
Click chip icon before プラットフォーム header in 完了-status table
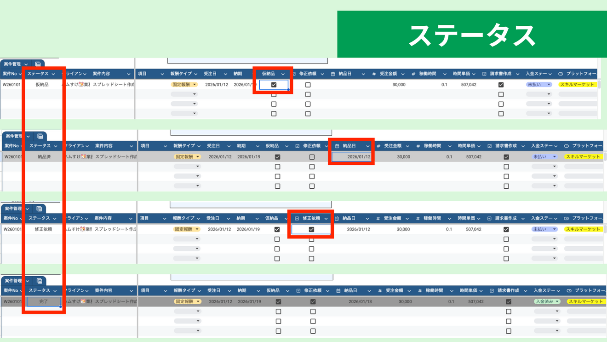click(x=569, y=291)
